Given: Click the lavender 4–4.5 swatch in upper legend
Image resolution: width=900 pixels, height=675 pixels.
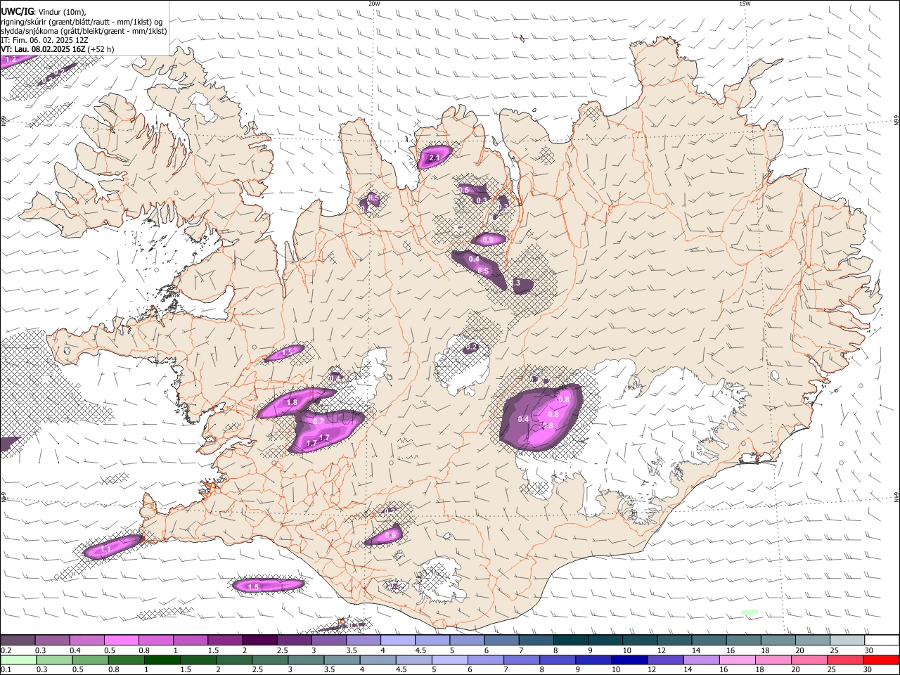Looking at the screenshot, I should (397, 640).
